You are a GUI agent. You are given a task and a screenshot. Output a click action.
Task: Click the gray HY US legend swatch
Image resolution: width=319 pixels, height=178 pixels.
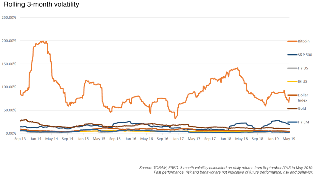pyautogui.click(x=292, y=68)
